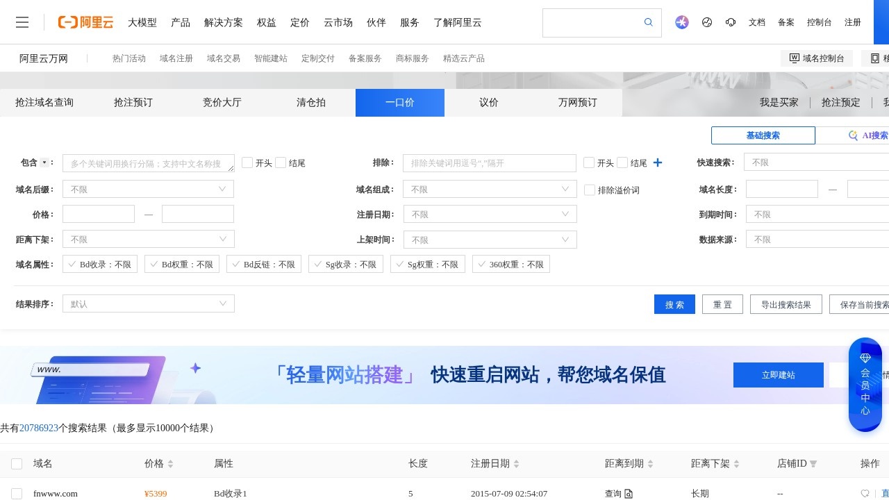
Task: Open the 云市场 top menu
Action: 338,22
